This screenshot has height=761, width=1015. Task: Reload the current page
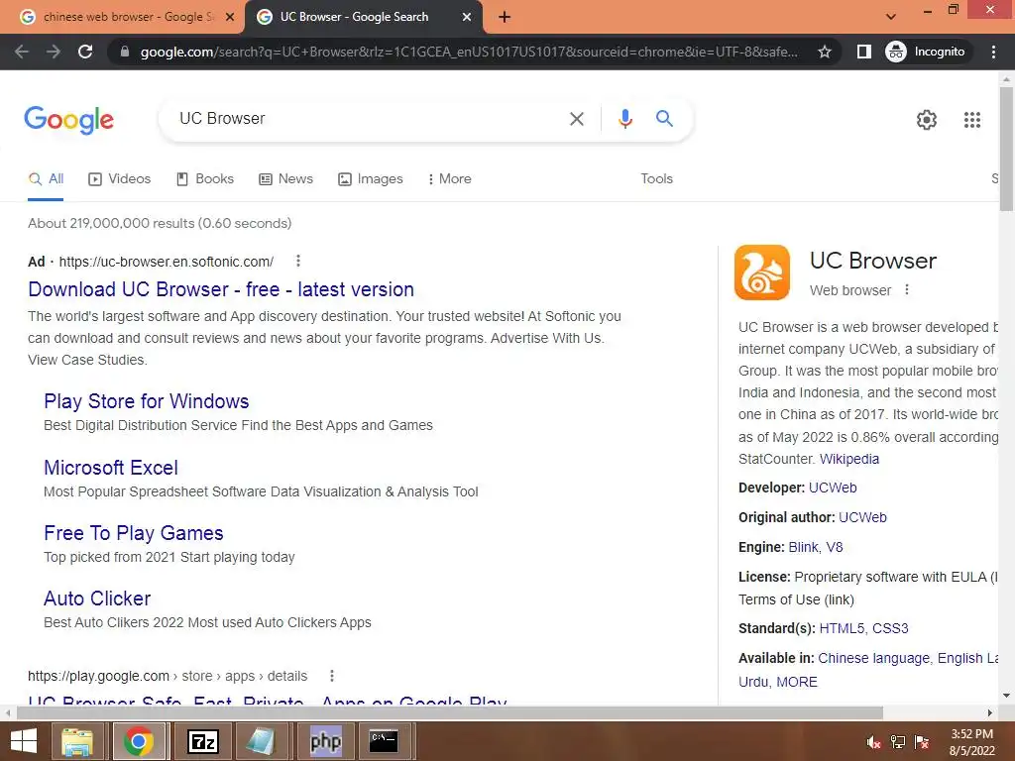click(x=85, y=52)
